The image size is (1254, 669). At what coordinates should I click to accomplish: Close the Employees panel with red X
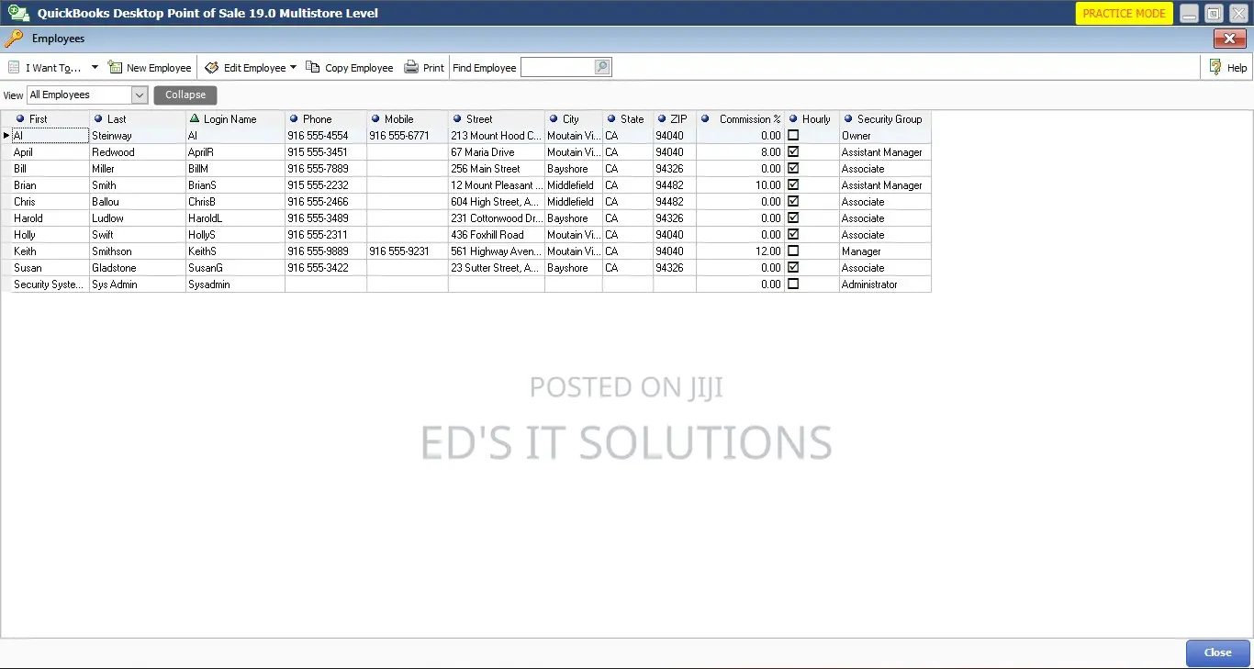1229,39
